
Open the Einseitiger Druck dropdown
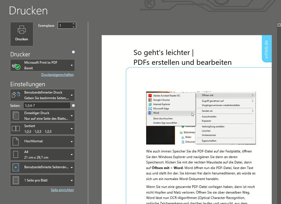[x=42, y=116]
